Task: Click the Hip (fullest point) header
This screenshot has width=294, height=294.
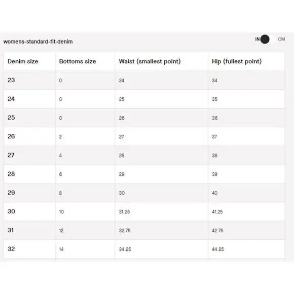Action: 237,61
